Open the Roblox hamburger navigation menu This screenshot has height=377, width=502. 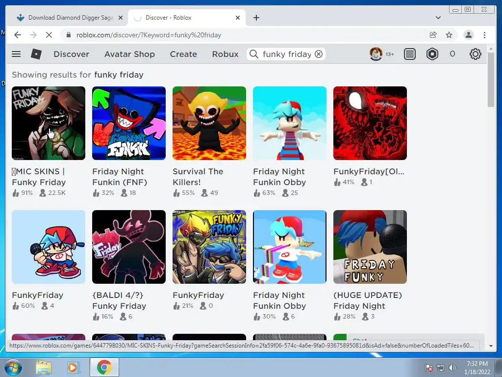[x=16, y=54]
